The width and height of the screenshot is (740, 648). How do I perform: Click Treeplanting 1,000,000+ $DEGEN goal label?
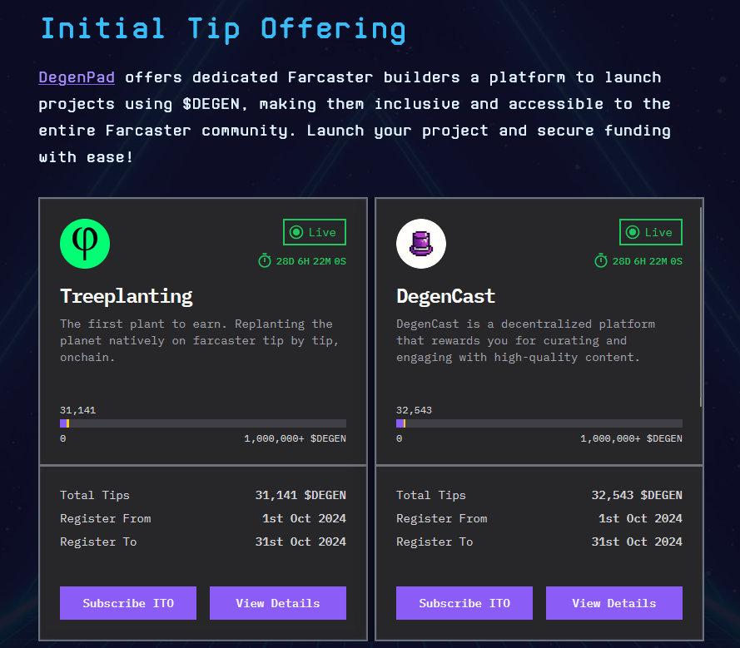(x=295, y=438)
